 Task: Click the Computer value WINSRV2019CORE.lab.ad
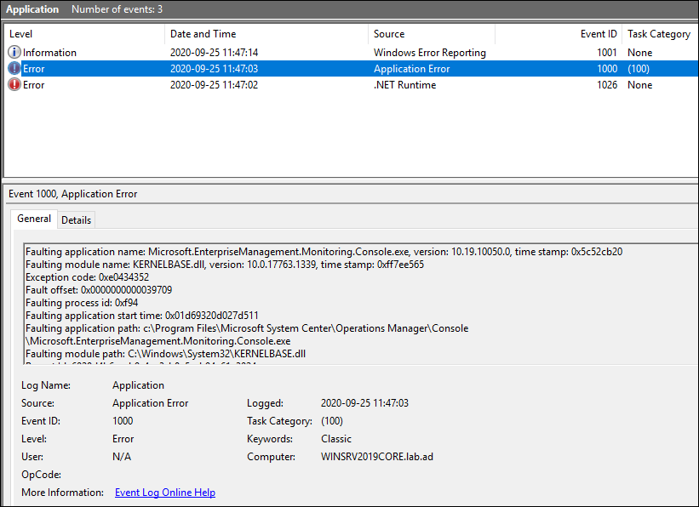[377, 457]
